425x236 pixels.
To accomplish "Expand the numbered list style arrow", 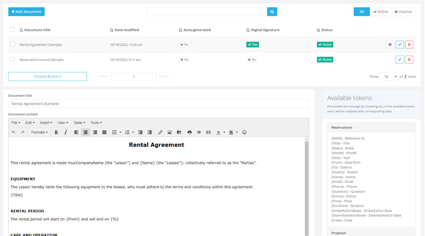I will pos(133,132).
